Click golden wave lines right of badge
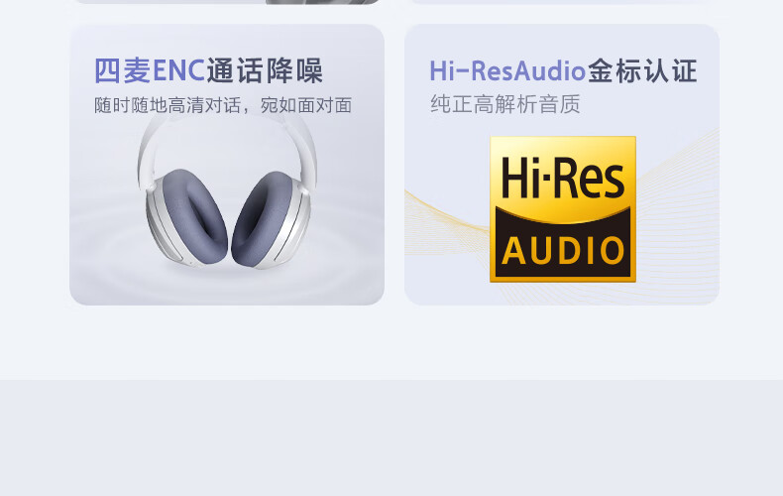The height and width of the screenshot is (496, 783). (x=678, y=210)
